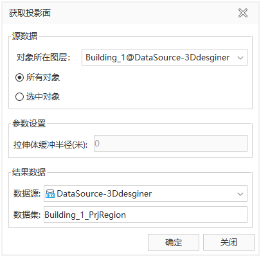Open the Building_1@DataSource-3Ddesginer layer combo box
261x257 pixels.
click(x=165, y=57)
